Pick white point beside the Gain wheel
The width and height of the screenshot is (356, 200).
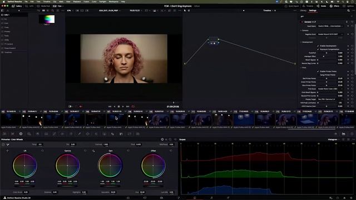point(93,151)
